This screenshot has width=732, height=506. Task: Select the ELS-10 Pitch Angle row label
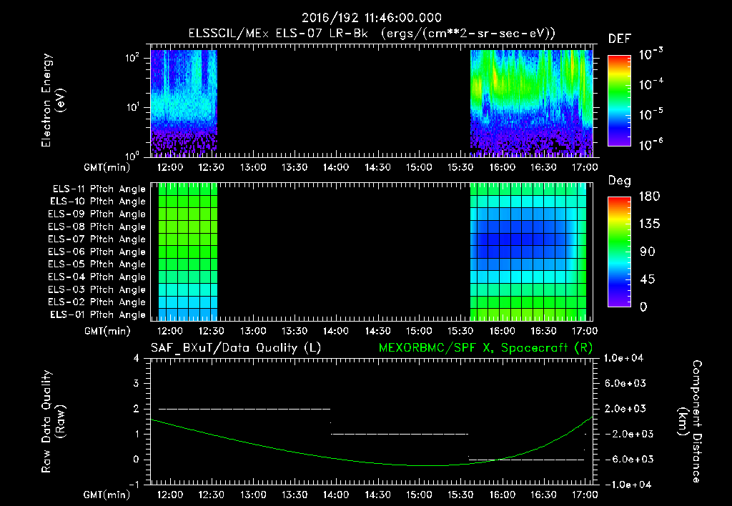point(98,202)
